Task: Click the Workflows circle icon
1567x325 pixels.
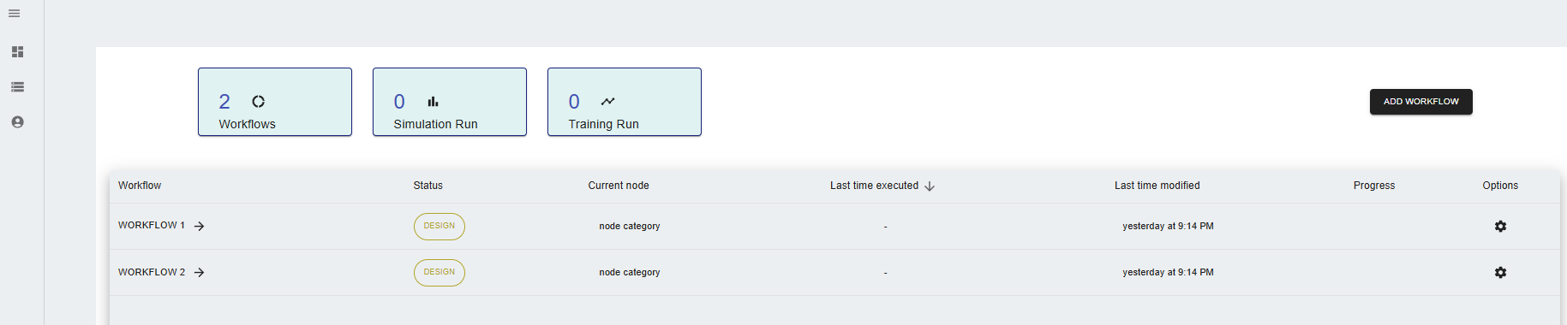Action: pyautogui.click(x=258, y=102)
